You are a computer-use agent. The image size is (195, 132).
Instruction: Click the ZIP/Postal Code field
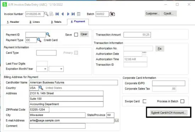click(39, 110)
